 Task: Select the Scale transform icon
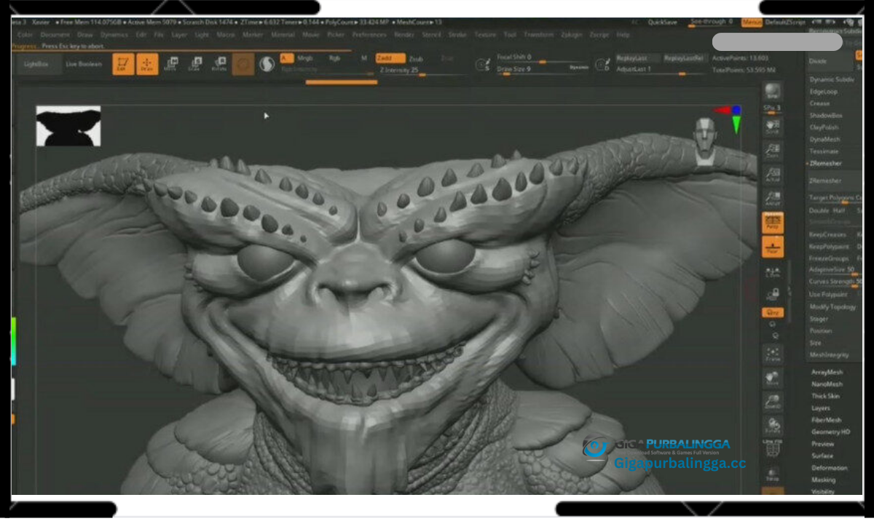pyautogui.click(x=194, y=64)
